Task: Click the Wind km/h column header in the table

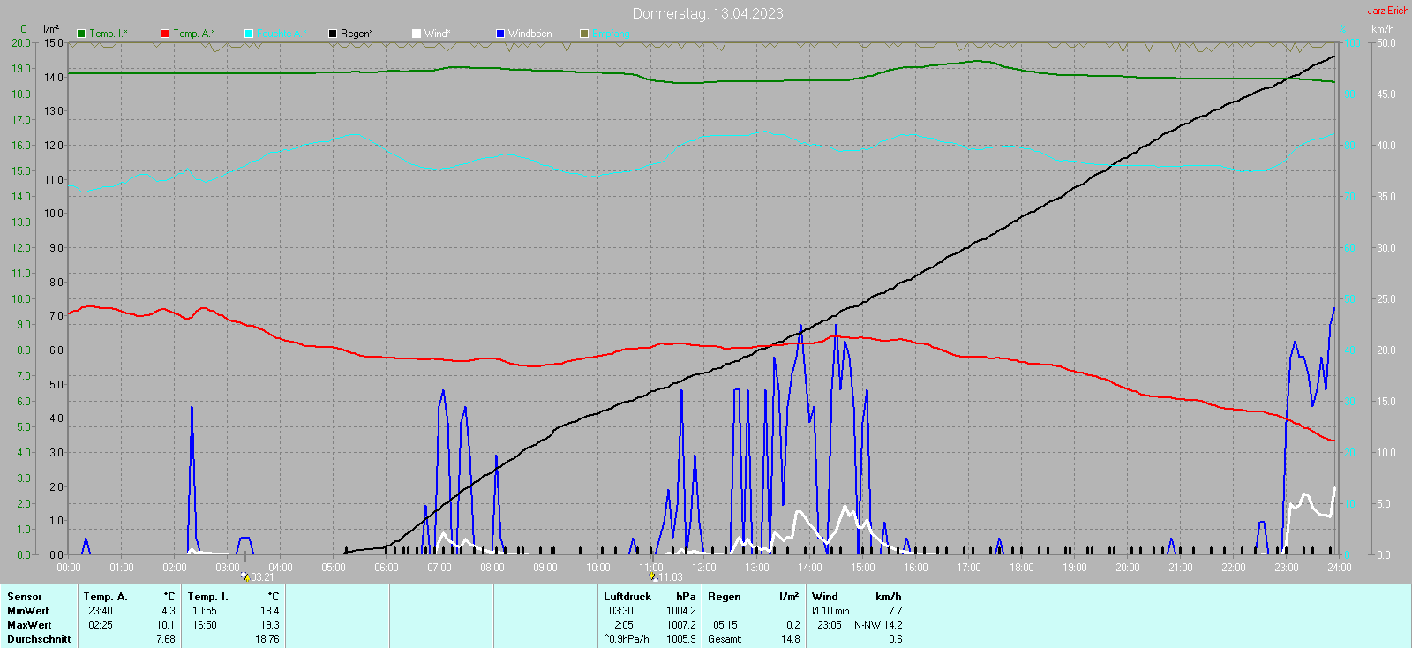Action: click(x=856, y=597)
